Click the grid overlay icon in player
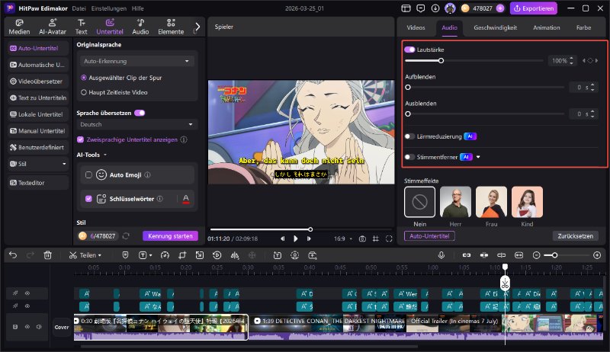This screenshot has width=610, height=352. coord(375,238)
